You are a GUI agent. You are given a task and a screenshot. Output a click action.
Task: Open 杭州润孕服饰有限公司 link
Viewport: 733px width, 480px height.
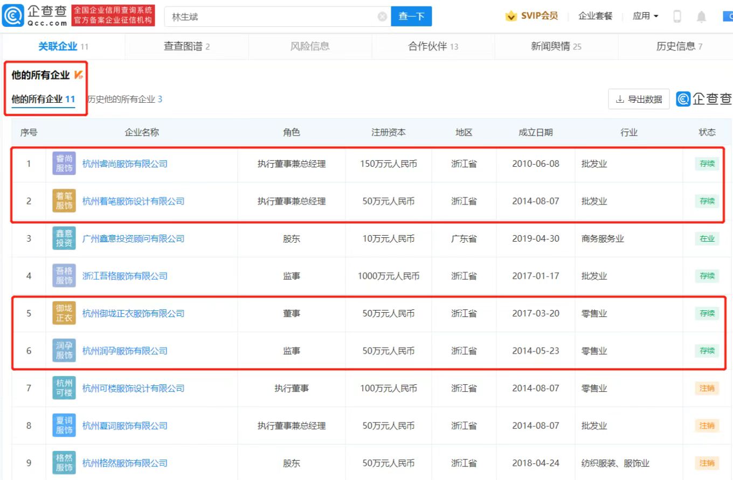pyautogui.click(x=125, y=350)
